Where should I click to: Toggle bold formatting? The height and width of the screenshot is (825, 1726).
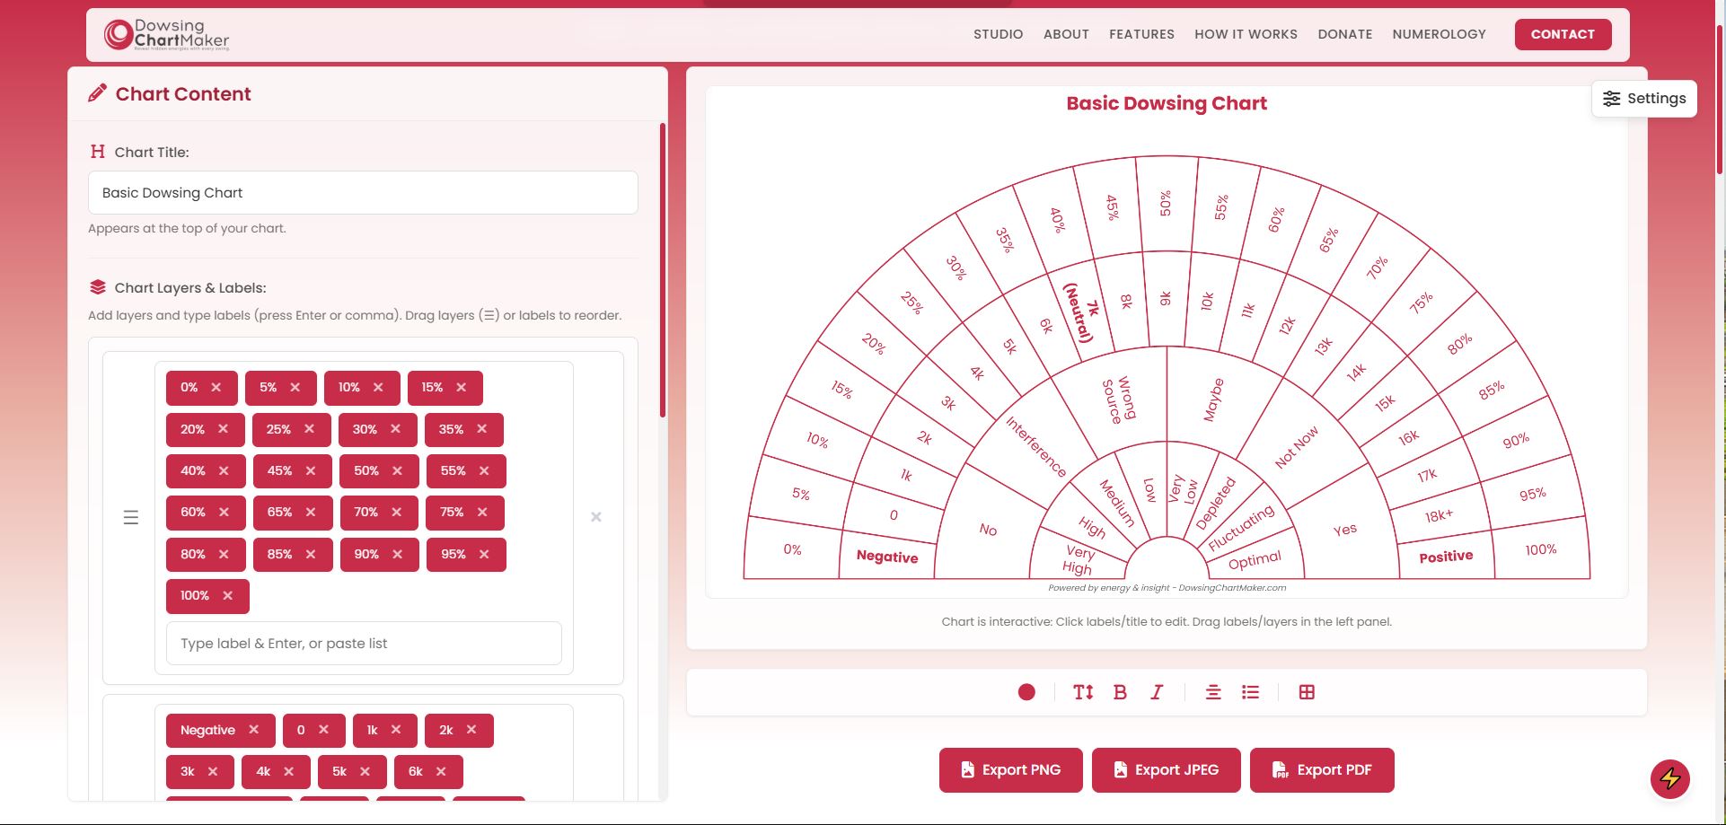point(1120,692)
